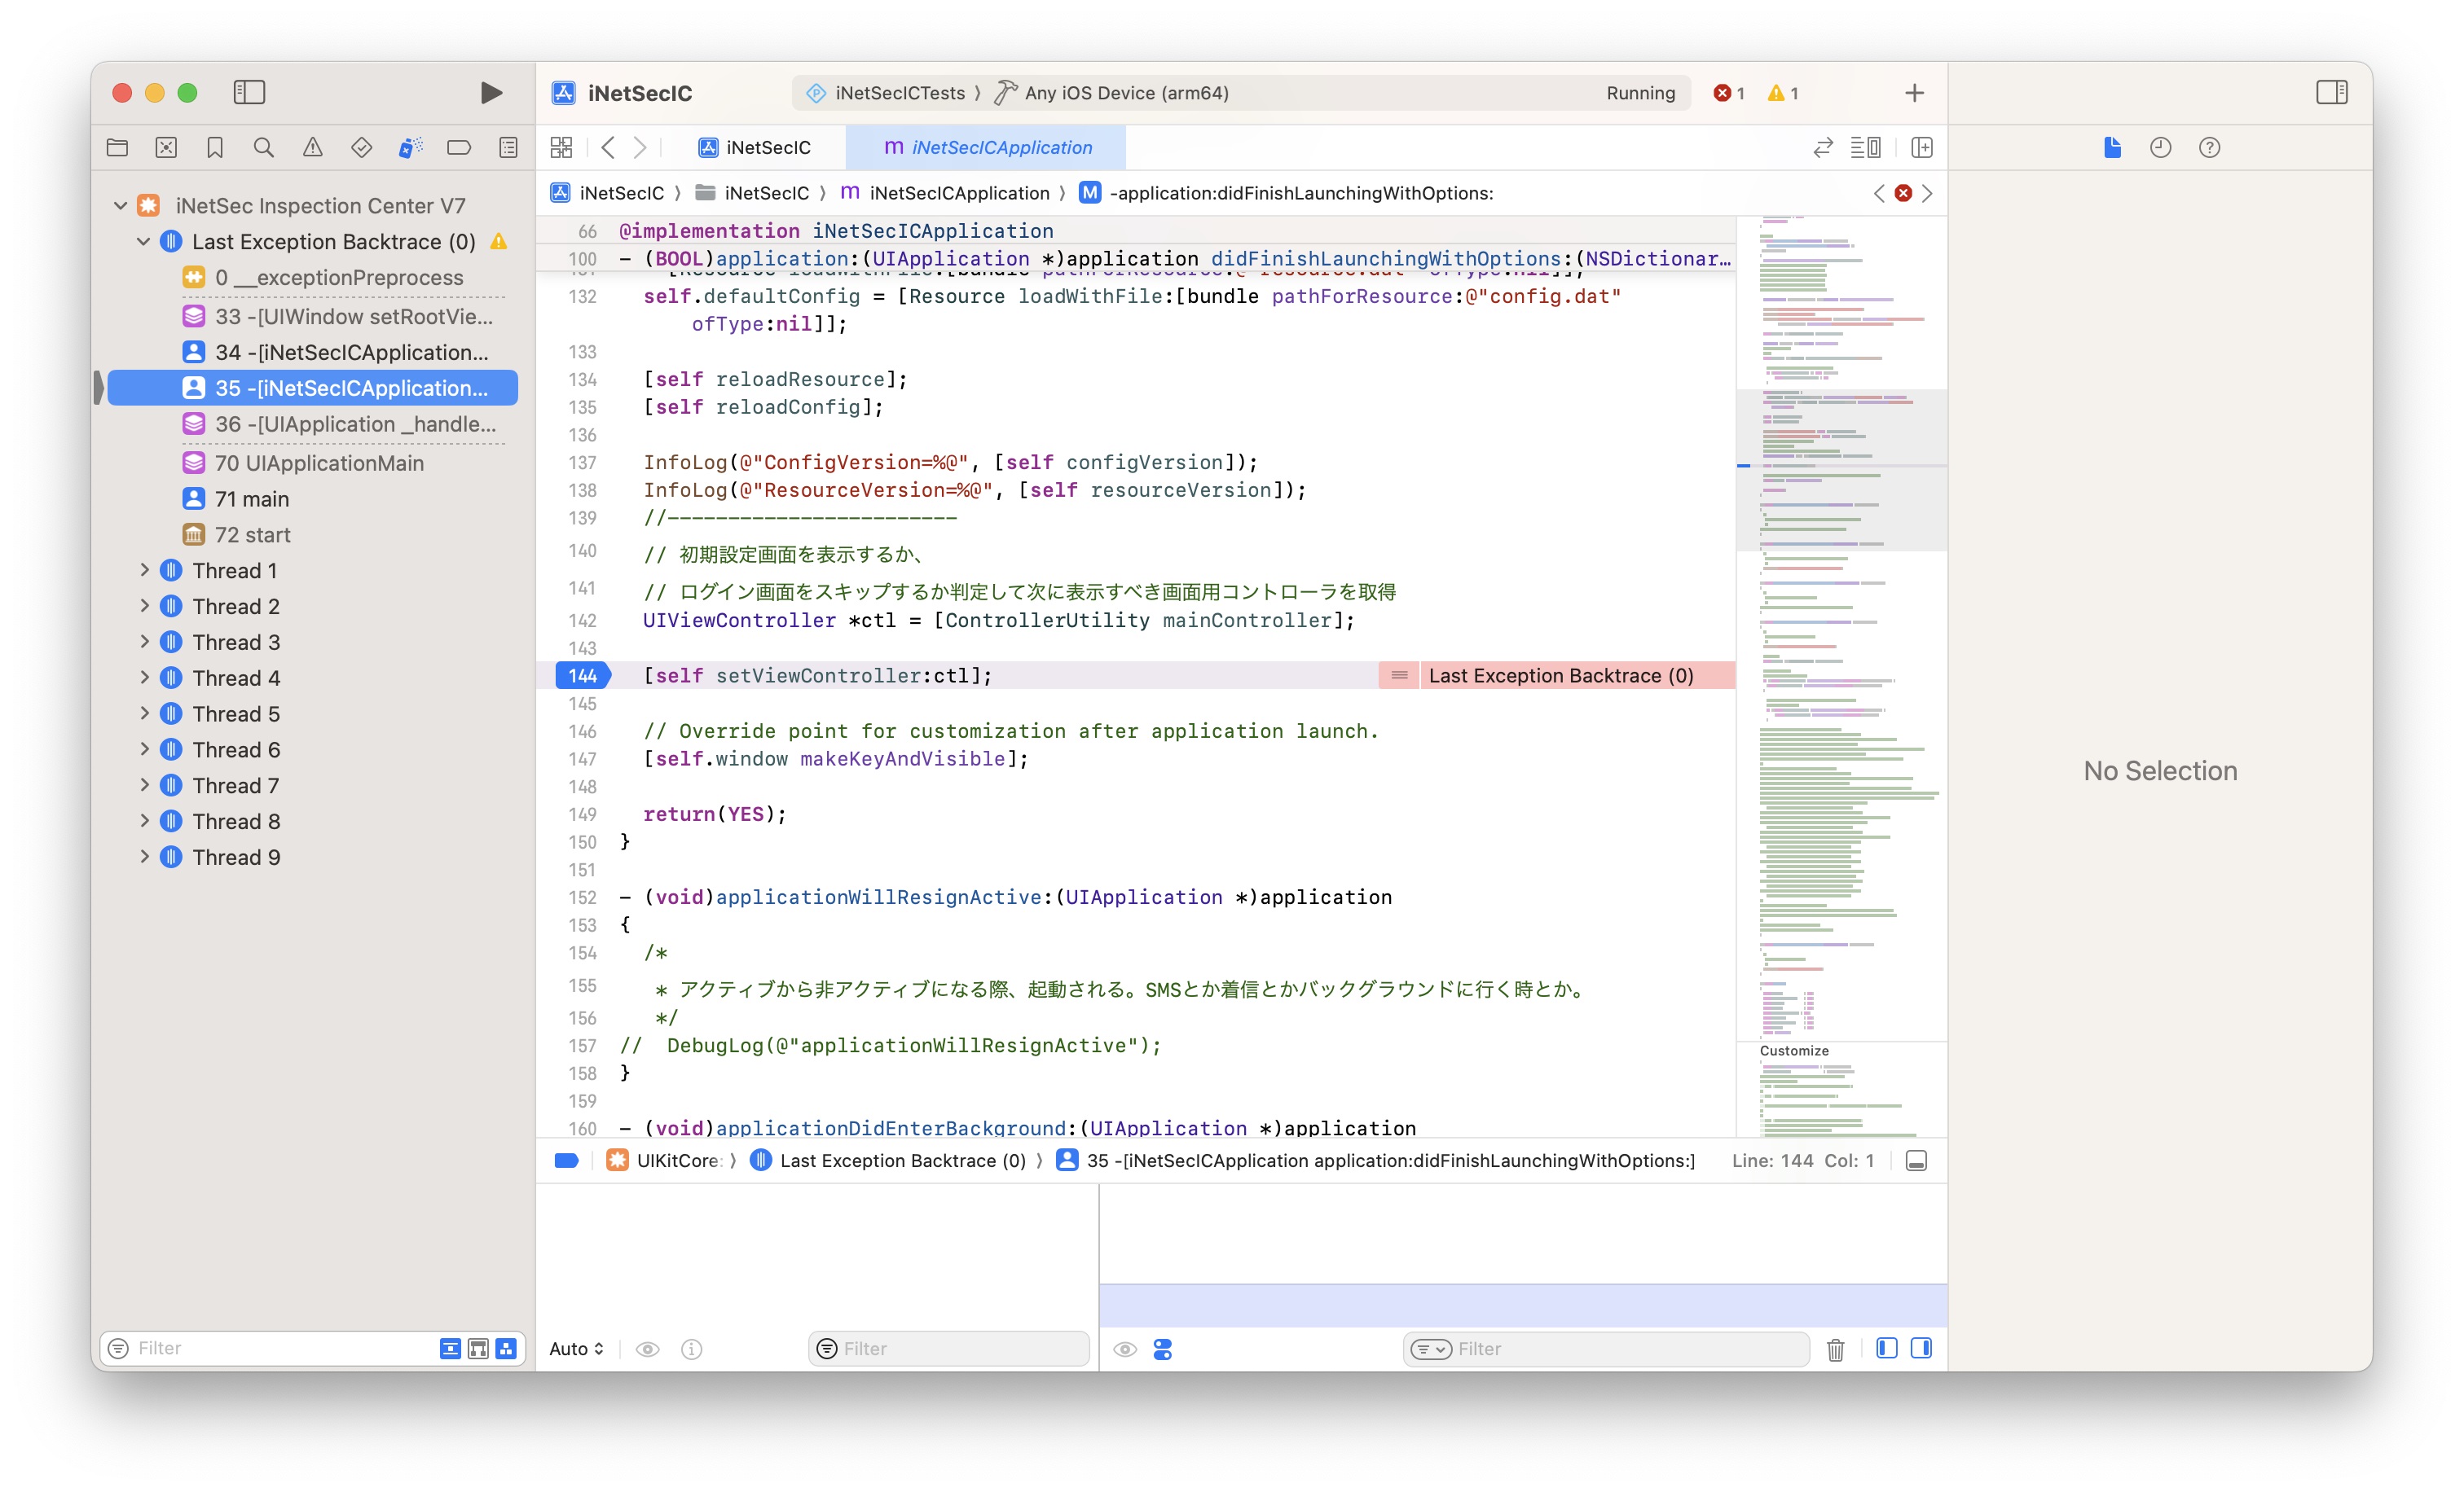Viewport: 2464px width, 1492px height.
Task: Open the Quick Help inspector icon
Action: 2209,148
